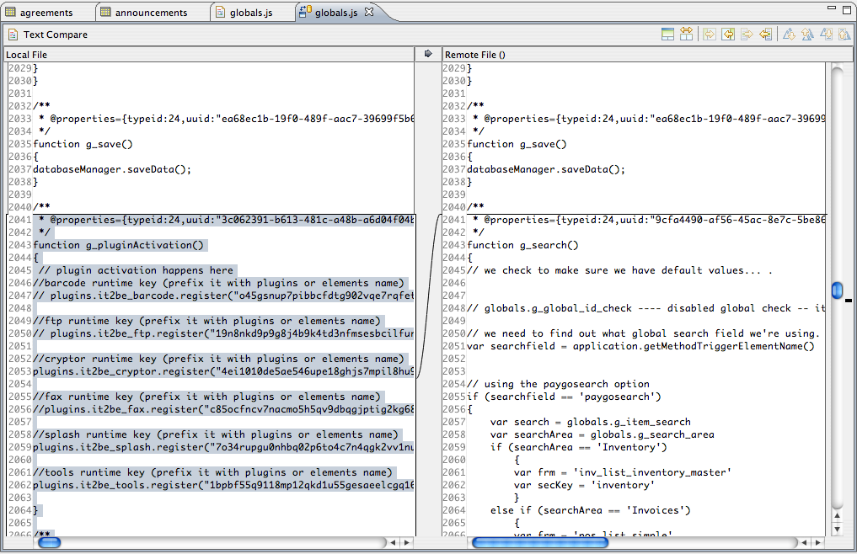Click '// plugins.it2be_ftp.register' line

pos(223,333)
